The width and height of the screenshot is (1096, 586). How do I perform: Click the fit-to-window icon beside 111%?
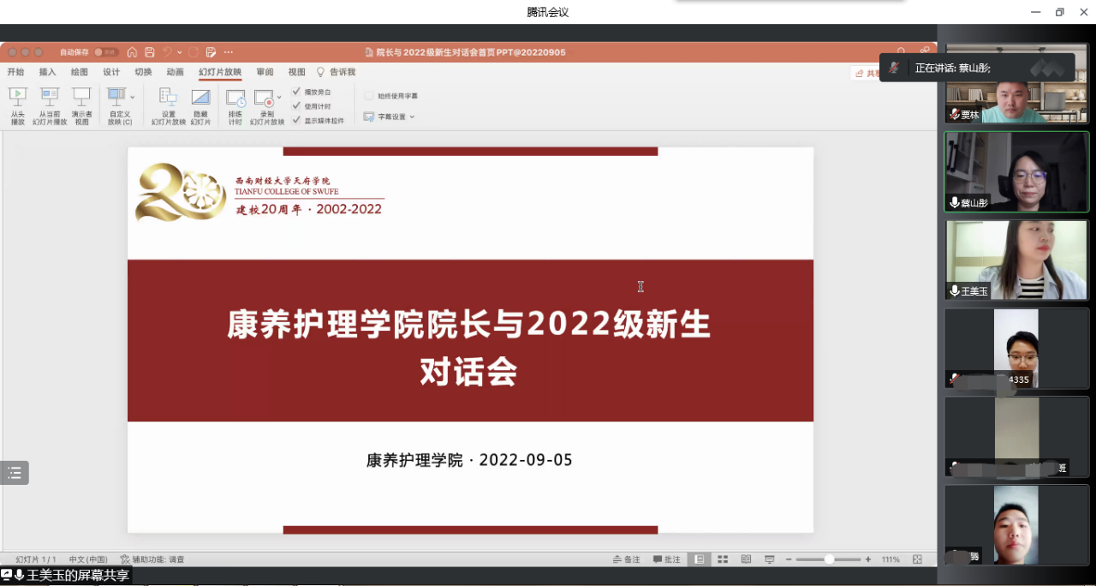tap(917, 559)
